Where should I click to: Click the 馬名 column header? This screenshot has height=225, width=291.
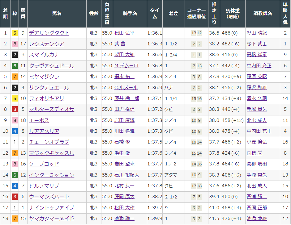point(57,14)
